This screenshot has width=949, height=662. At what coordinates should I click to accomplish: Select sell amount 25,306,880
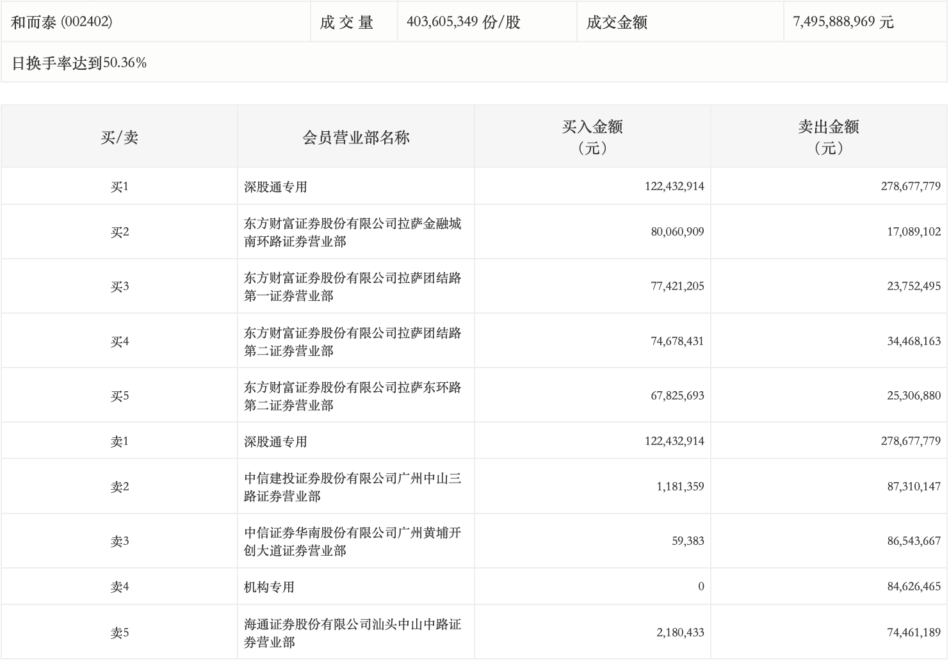tap(914, 396)
